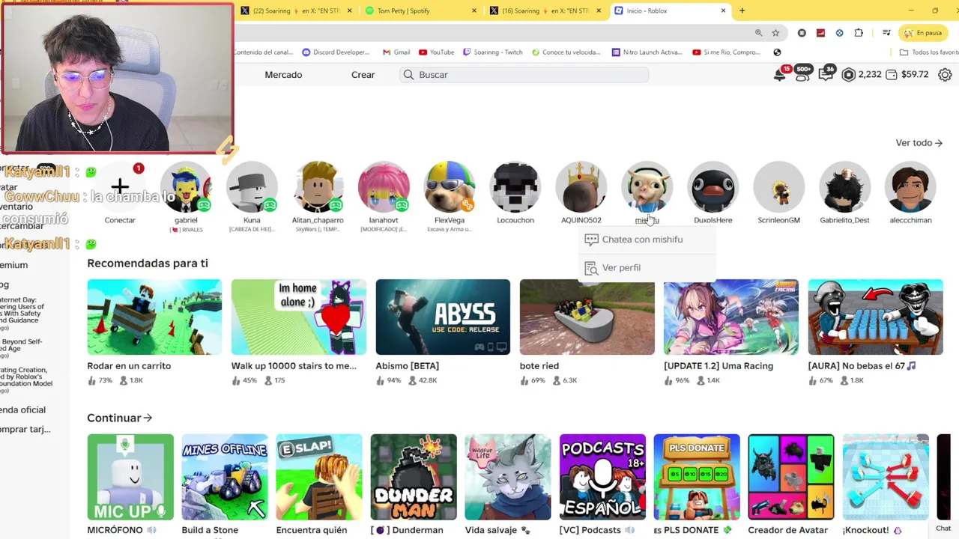Open Podcasts Español game thumbnail
This screenshot has height=539, width=959.
[x=602, y=477]
